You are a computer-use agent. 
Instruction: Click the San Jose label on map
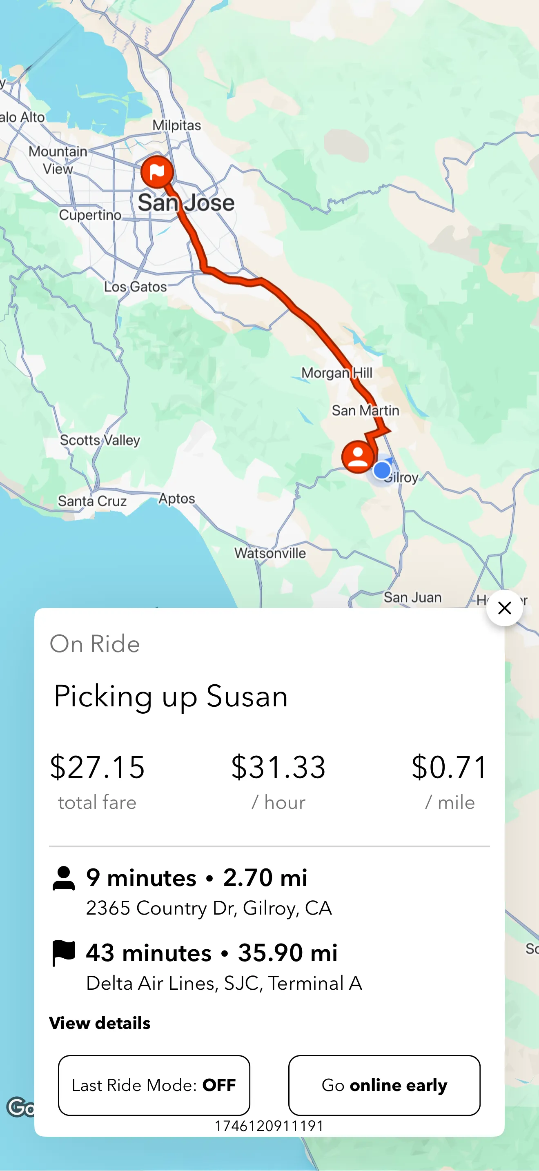pyautogui.click(x=186, y=203)
